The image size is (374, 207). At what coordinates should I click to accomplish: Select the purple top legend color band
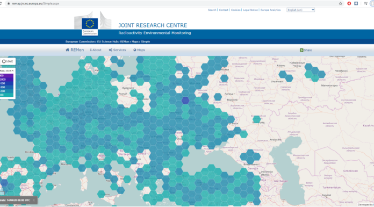coord(6,75)
